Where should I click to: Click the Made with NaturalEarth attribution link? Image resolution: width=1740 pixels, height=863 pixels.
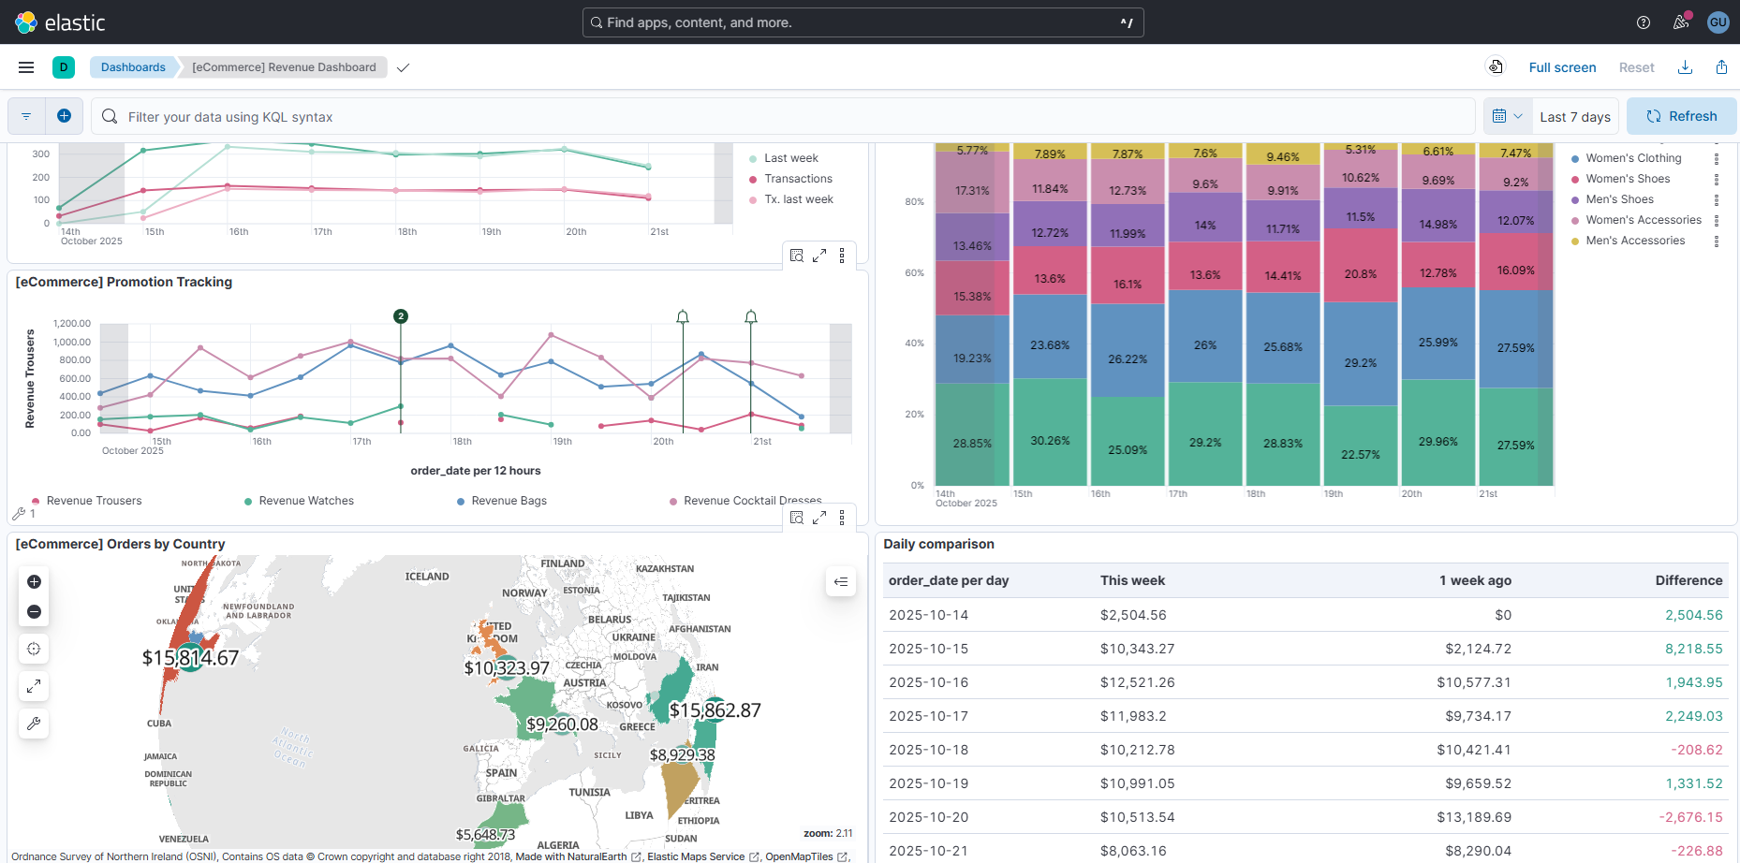pos(572,856)
